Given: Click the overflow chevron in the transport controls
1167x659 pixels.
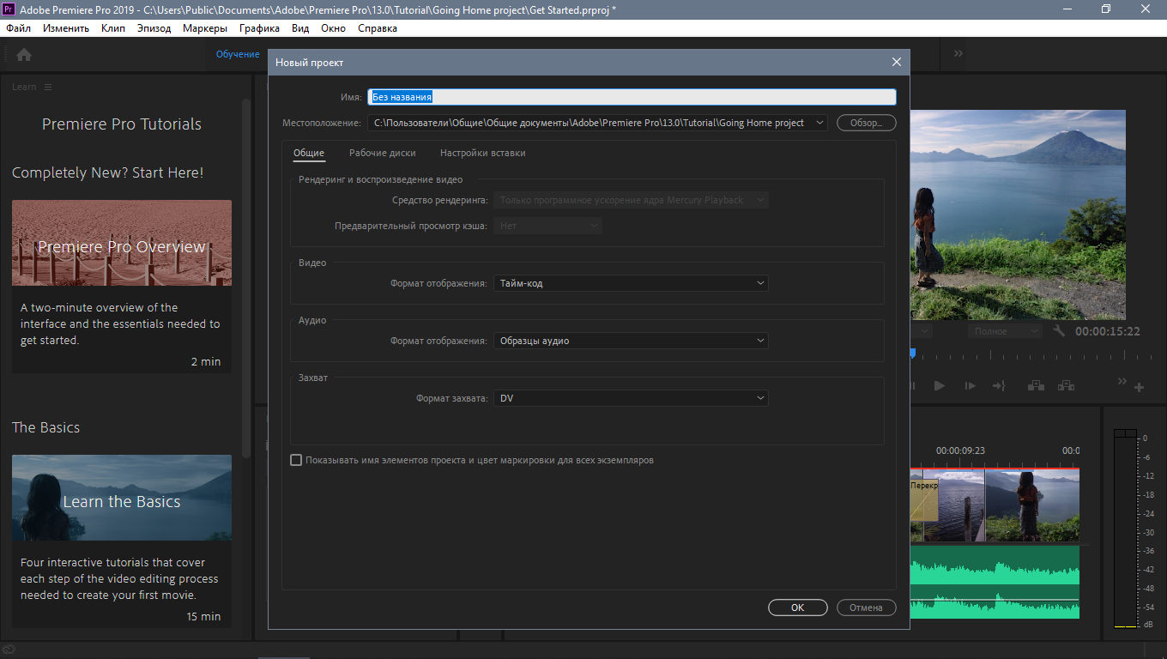Looking at the screenshot, I should click(x=1122, y=383).
